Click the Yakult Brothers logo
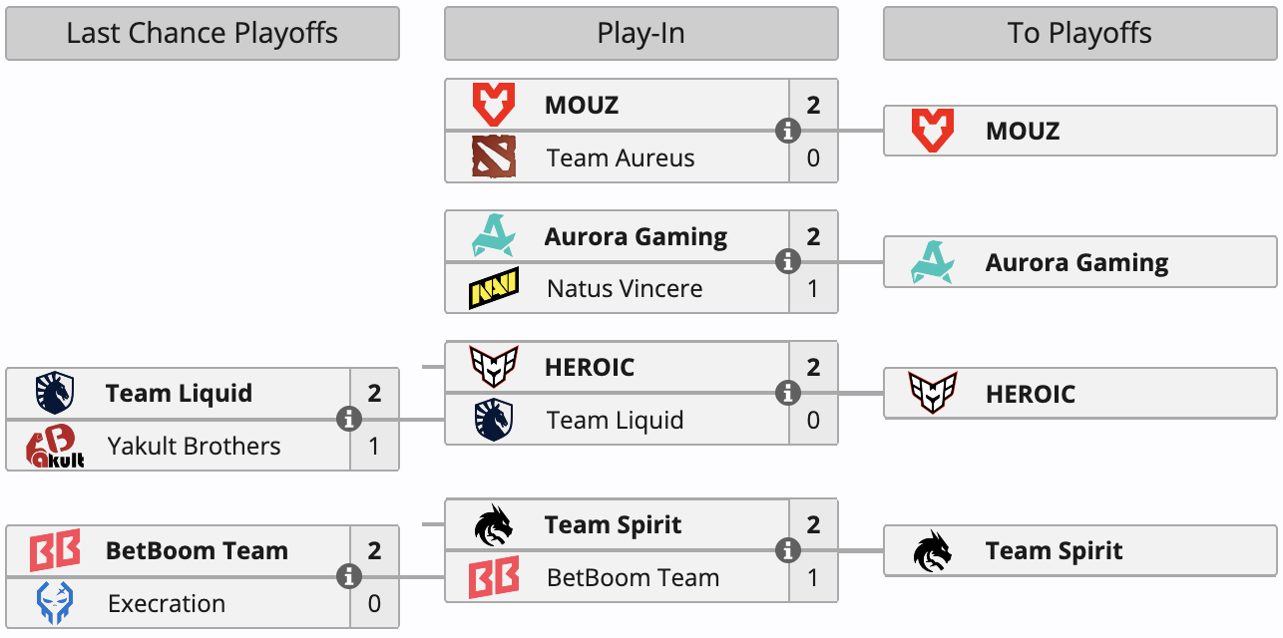 click(55, 447)
